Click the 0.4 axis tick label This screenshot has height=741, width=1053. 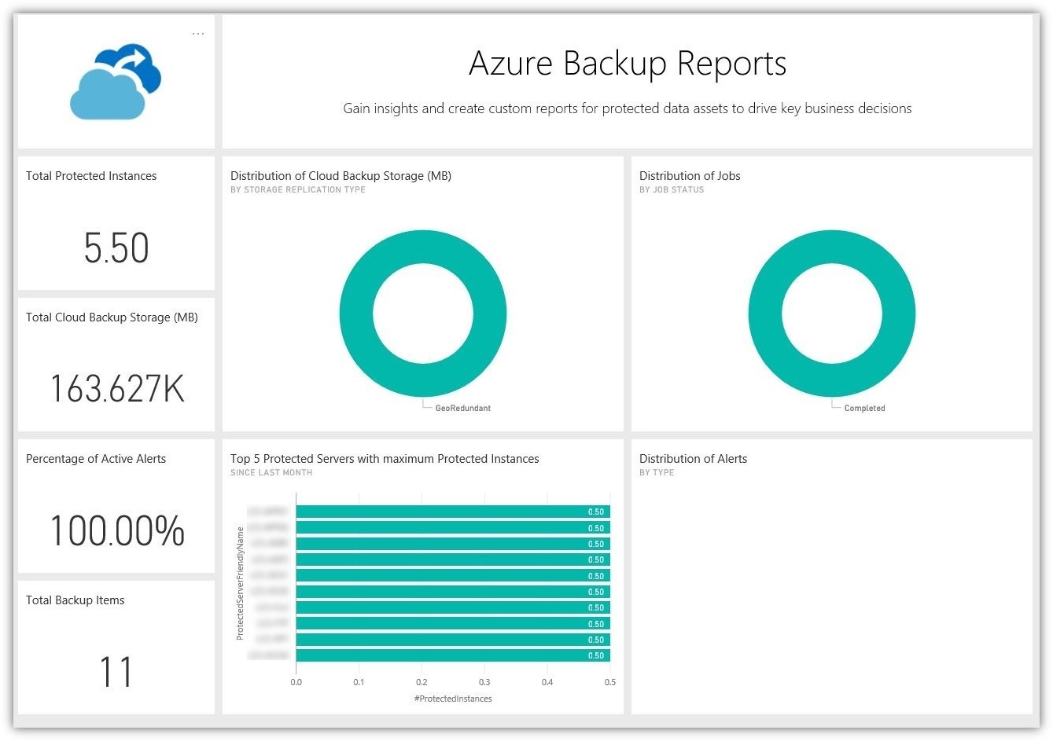(x=547, y=682)
